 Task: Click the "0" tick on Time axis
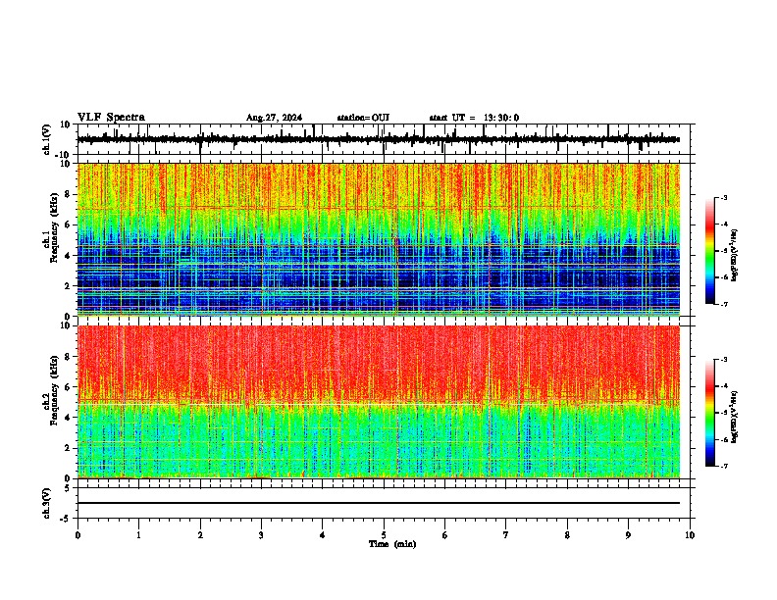78,535
